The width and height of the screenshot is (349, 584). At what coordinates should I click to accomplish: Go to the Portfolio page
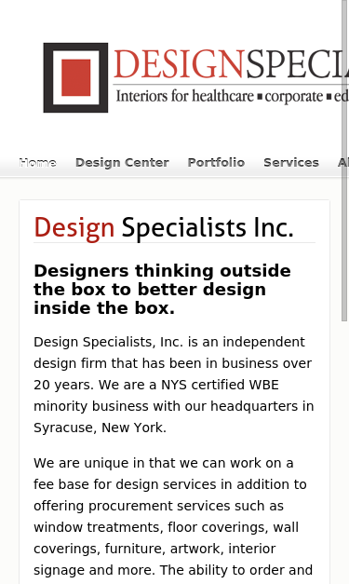tap(216, 163)
